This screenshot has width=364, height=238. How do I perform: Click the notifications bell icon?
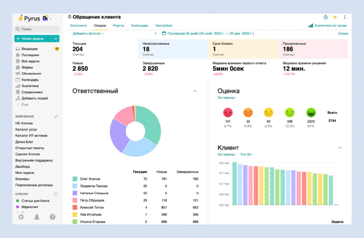[x=37, y=217]
